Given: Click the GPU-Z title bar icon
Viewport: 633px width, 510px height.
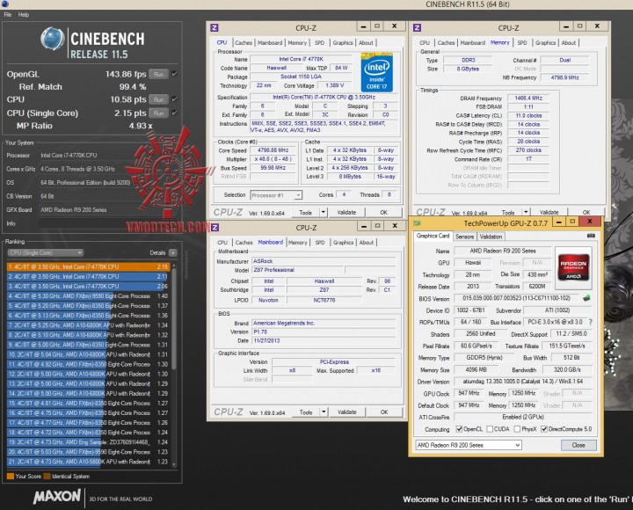Looking at the screenshot, I should (x=417, y=222).
